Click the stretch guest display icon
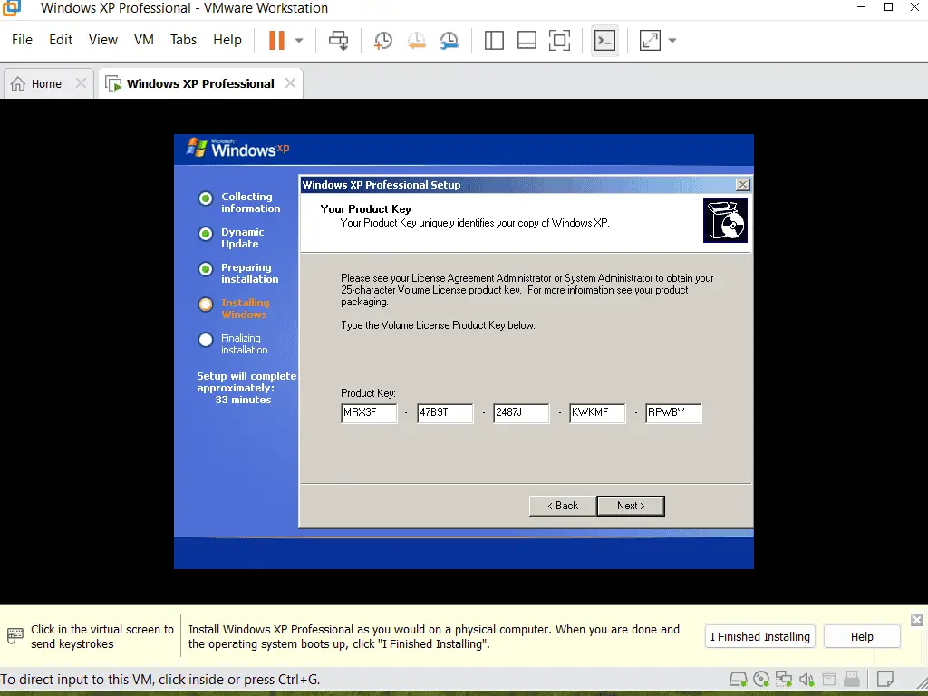928x696 pixels. (x=650, y=40)
